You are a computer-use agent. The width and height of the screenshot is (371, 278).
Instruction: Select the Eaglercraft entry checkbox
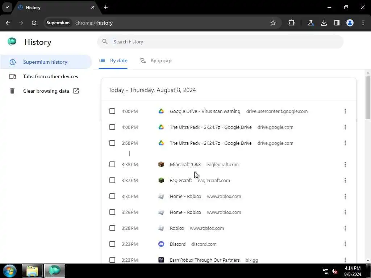point(112,180)
